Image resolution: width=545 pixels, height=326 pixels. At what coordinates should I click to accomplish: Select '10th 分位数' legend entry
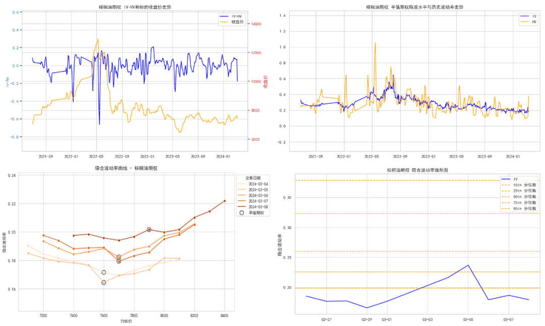(519, 185)
